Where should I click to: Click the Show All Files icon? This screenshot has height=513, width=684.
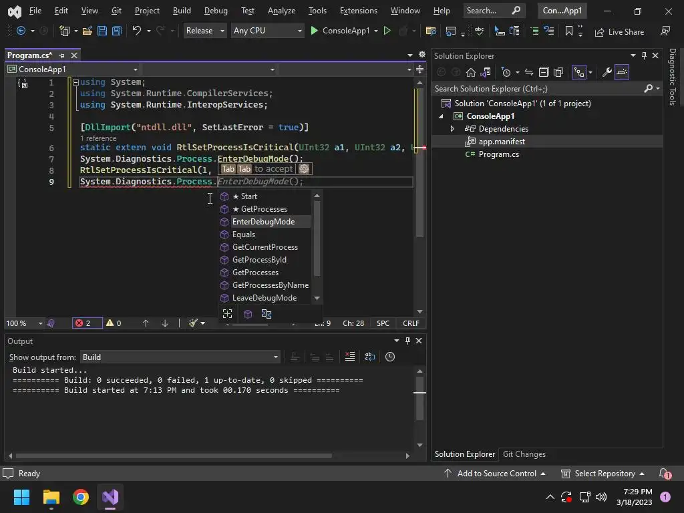(558, 72)
